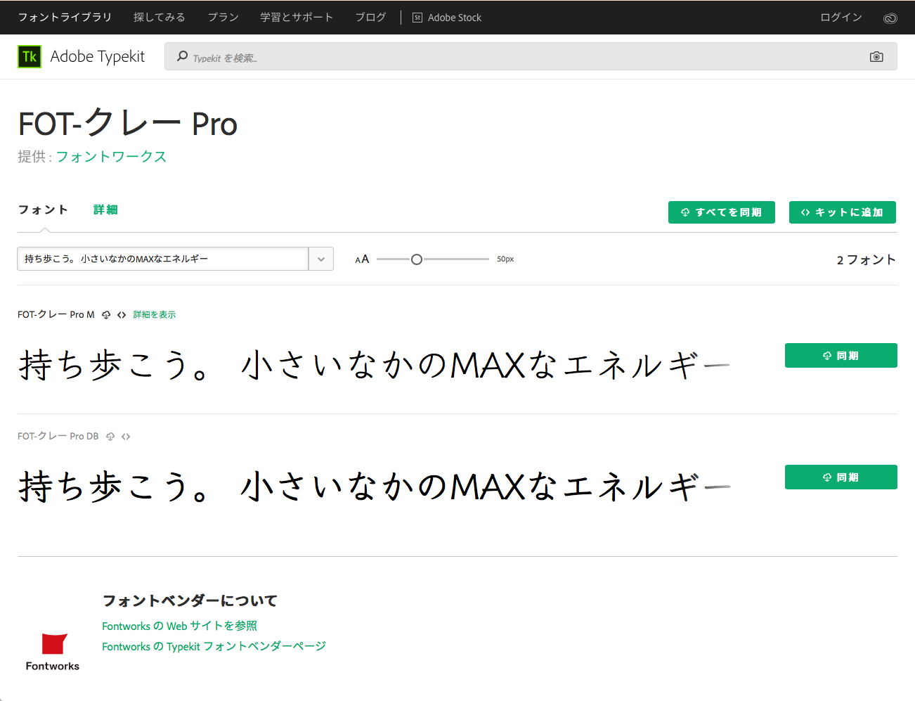
Task: Open visual search camera icon
Action: [876, 57]
